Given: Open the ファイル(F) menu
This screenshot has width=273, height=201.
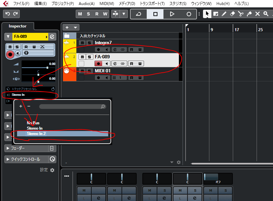Looking at the screenshot, I should click(21, 4).
